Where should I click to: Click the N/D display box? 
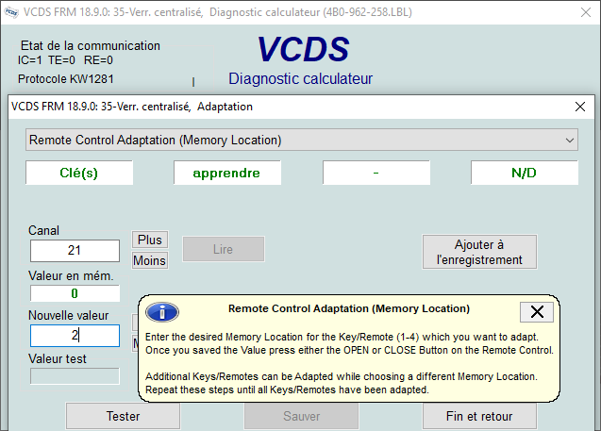[525, 173]
